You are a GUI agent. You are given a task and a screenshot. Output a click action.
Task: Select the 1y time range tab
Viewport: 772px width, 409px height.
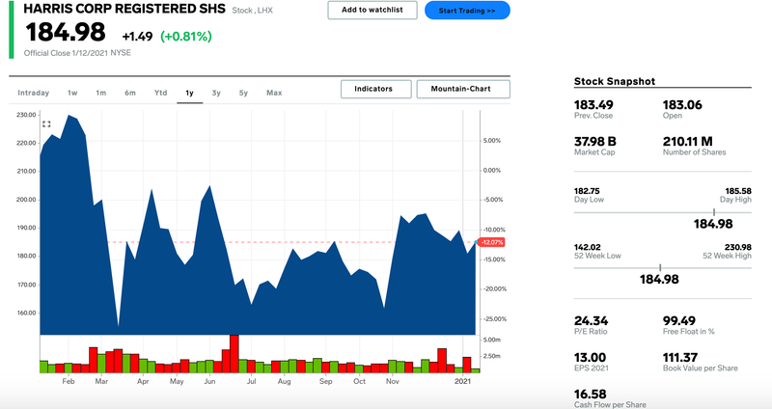coord(189,93)
